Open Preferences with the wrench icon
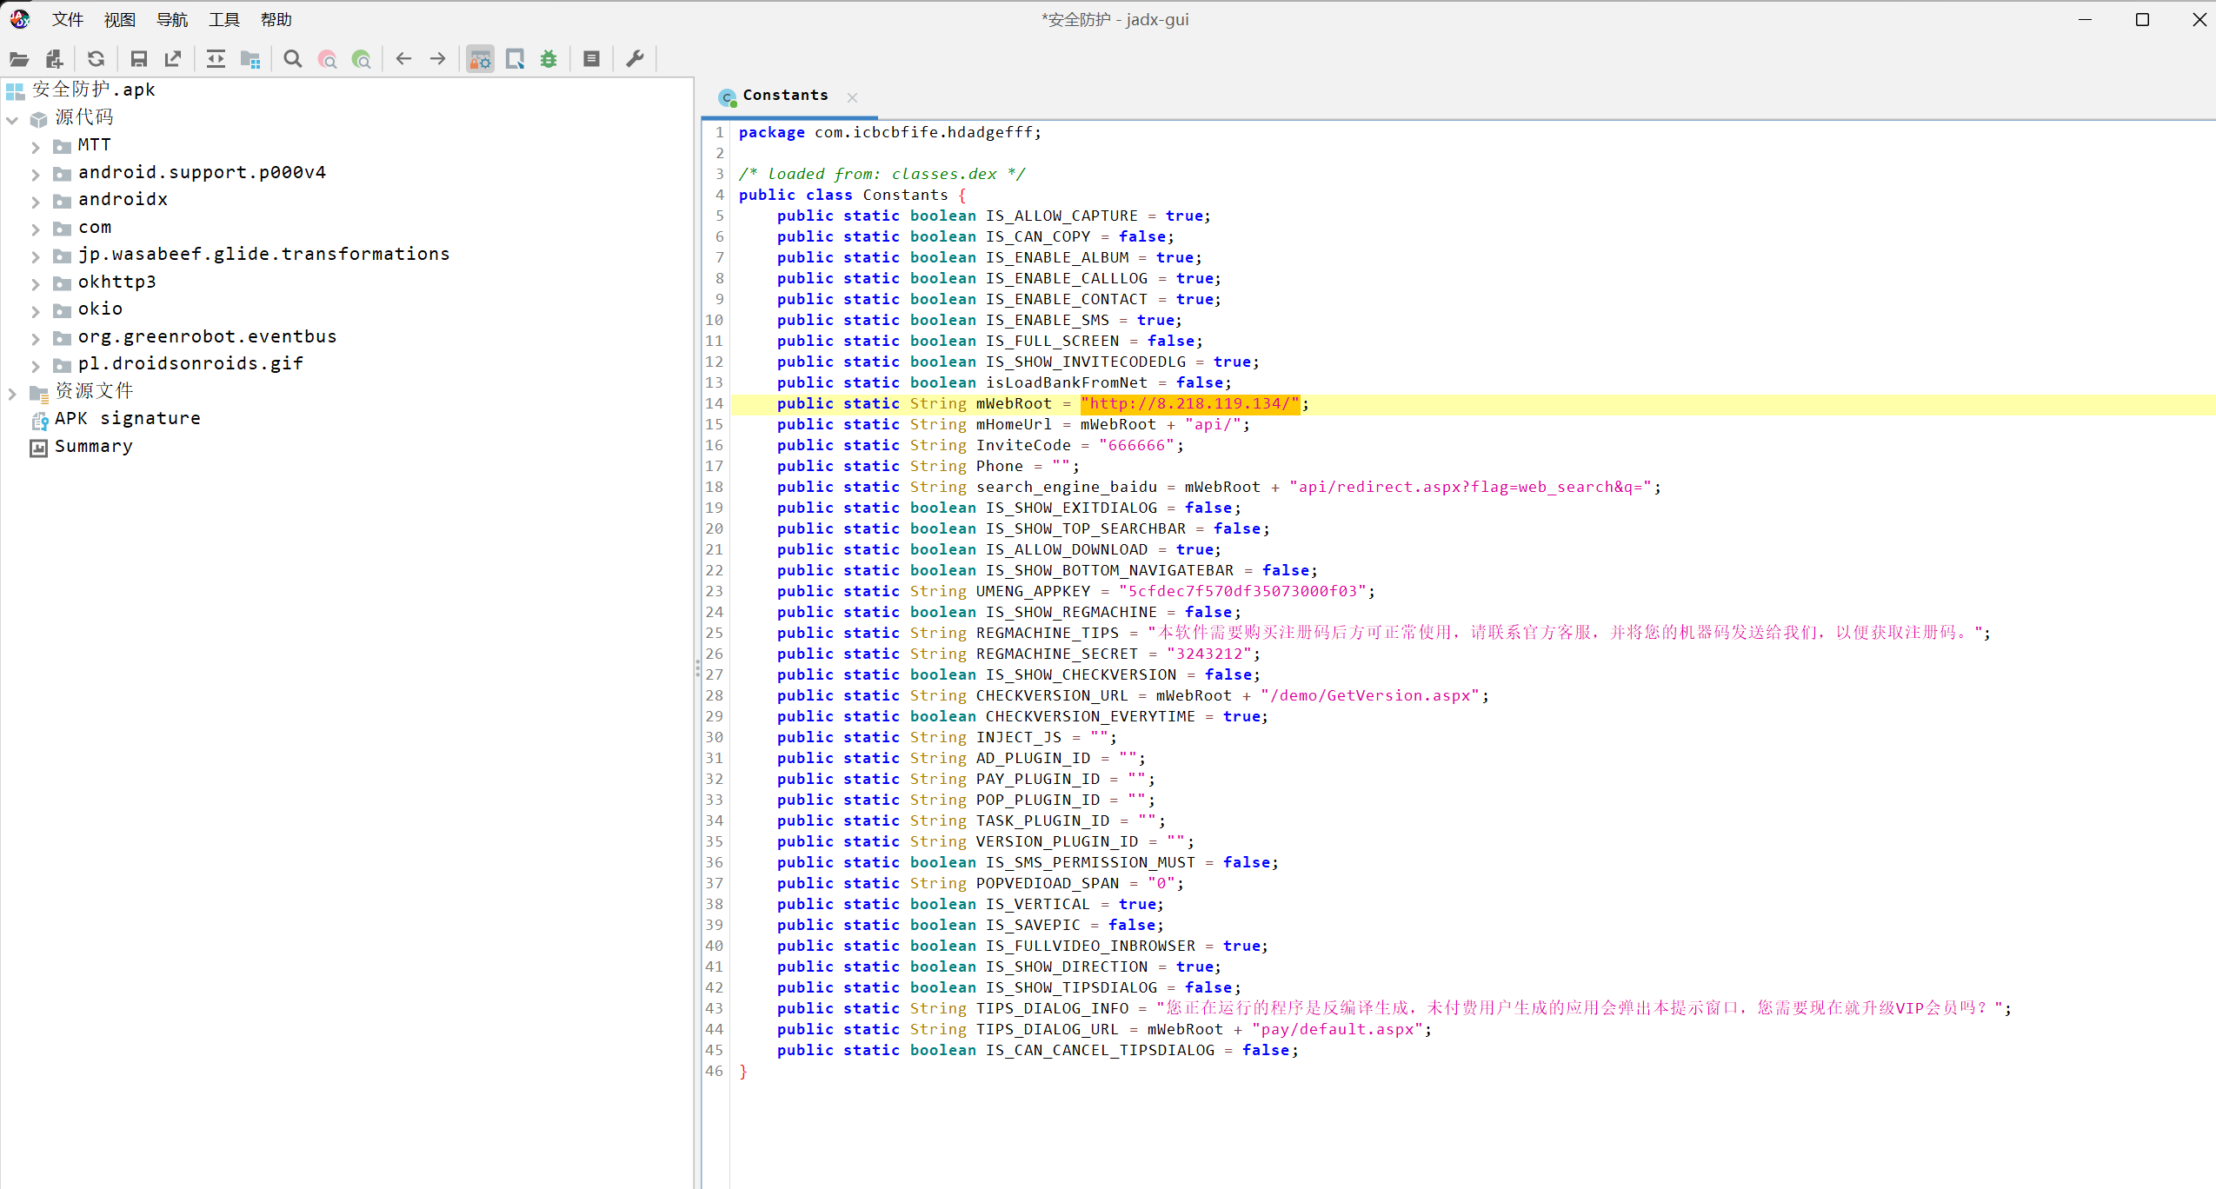2216x1189 pixels. [x=636, y=59]
